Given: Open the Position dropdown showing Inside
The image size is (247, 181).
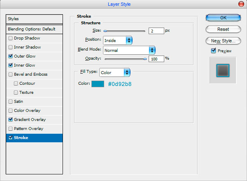Looking at the screenshot, I should pyautogui.click(x=117, y=40).
